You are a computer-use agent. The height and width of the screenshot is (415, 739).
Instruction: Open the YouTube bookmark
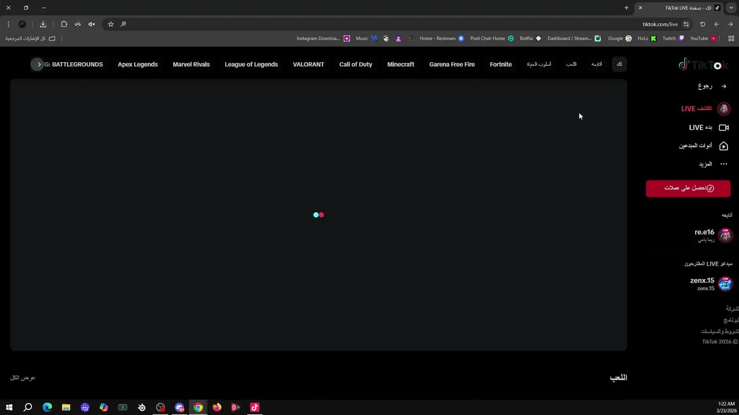704,39
